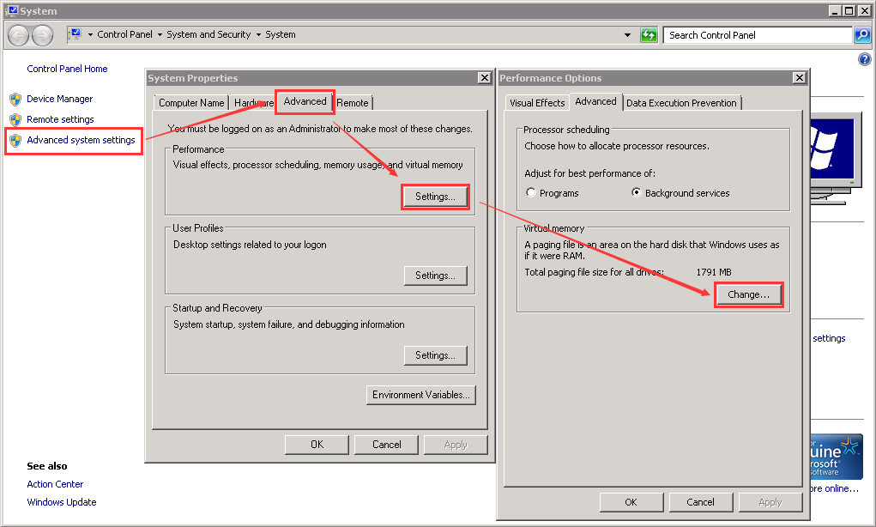Select the Background services radio button
Screen dimensions: 876x527
pyautogui.click(x=636, y=193)
